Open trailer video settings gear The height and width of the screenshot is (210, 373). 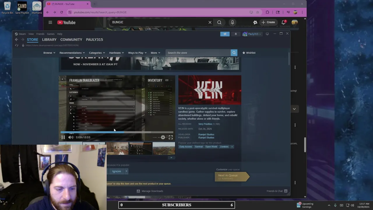[x=163, y=137]
